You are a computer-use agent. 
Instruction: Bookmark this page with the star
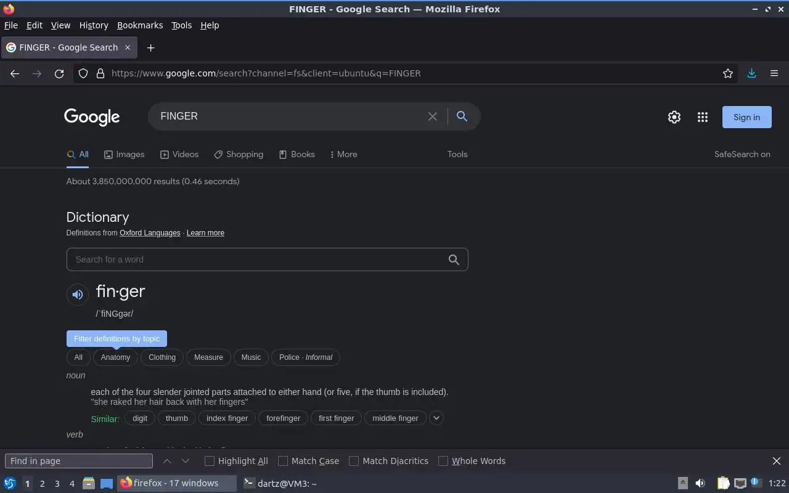coord(728,73)
